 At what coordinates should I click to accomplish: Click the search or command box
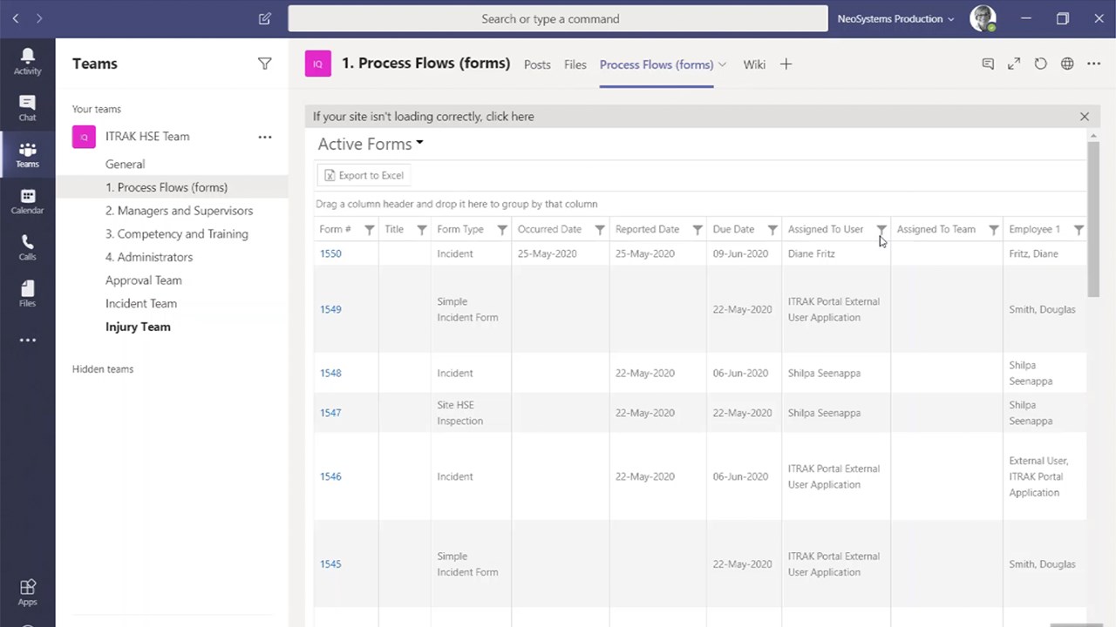(558, 18)
